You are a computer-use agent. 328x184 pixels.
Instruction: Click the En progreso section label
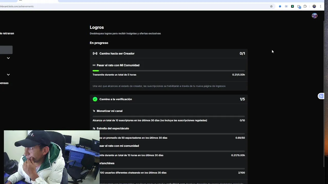(99, 43)
